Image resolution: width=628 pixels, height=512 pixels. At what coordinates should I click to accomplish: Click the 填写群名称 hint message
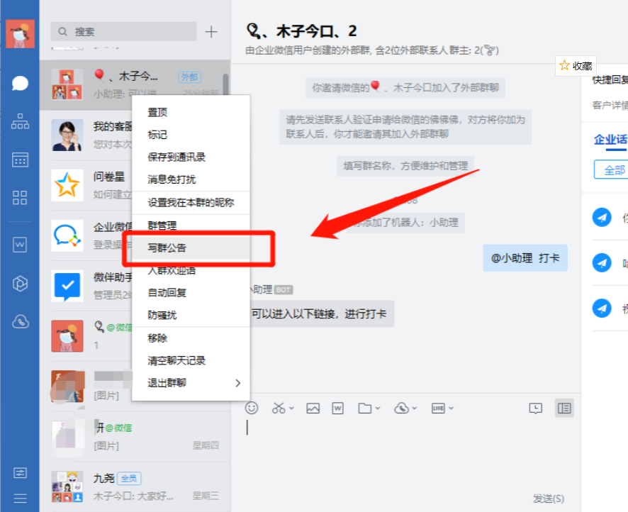click(x=405, y=166)
